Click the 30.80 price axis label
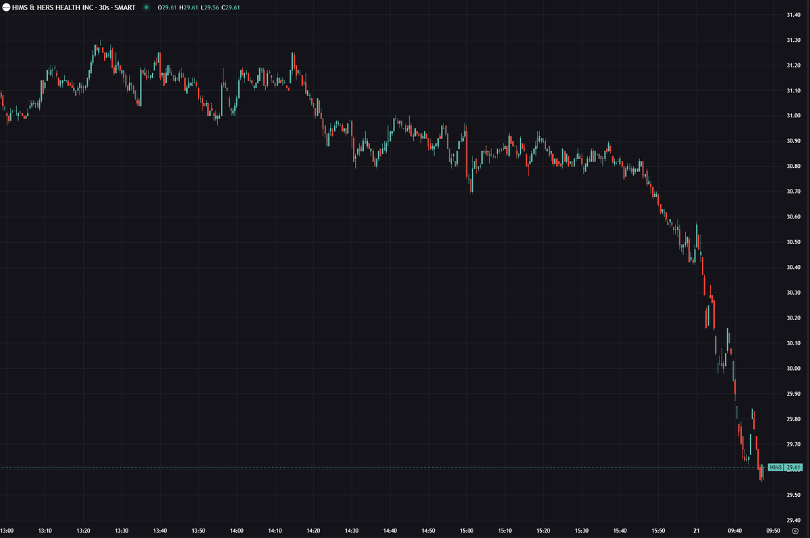This screenshot has height=538, width=810. (793, 167)
